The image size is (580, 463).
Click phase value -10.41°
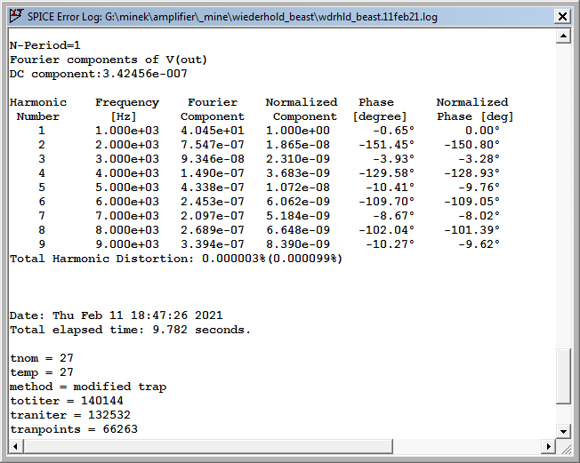click(391, 188)
